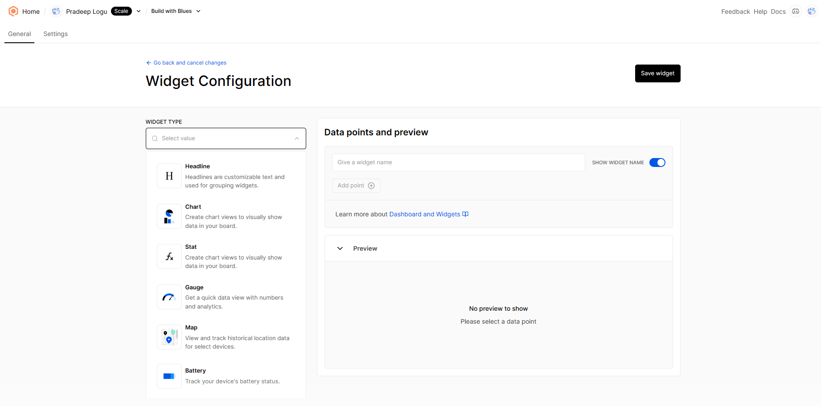
Task: Choose the Battery option title
Action: tap(195, 371)
